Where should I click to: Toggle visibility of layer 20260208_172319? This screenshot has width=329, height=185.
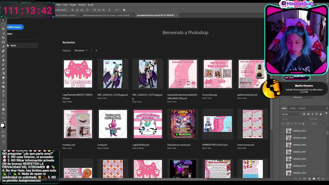point(283,173)
